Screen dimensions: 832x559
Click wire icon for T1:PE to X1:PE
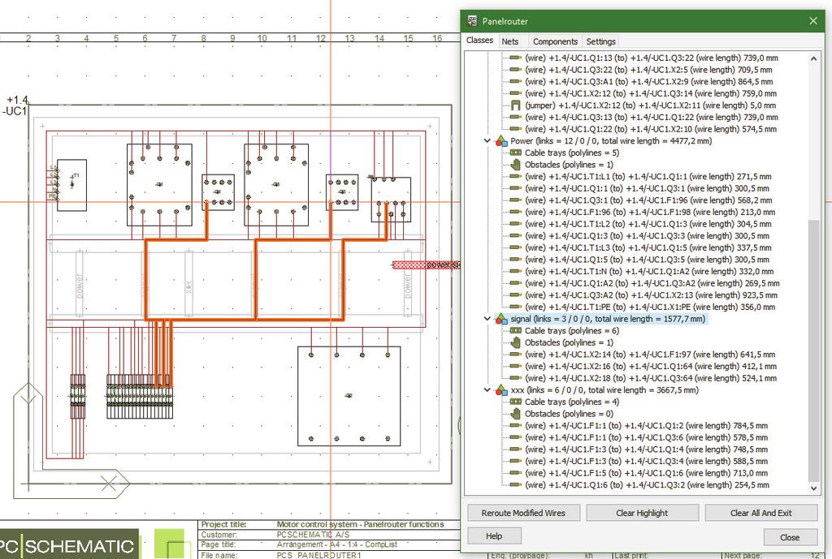[515, 307]
